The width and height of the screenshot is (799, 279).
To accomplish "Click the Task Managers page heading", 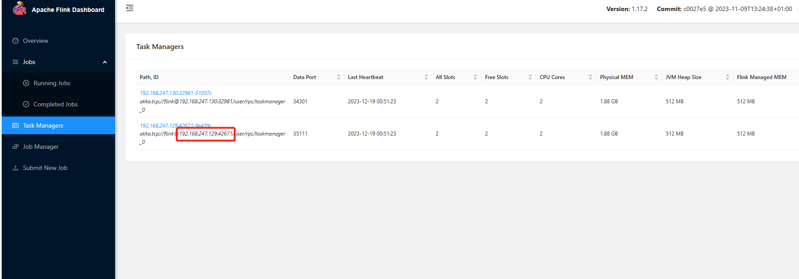I will [160, 47].
